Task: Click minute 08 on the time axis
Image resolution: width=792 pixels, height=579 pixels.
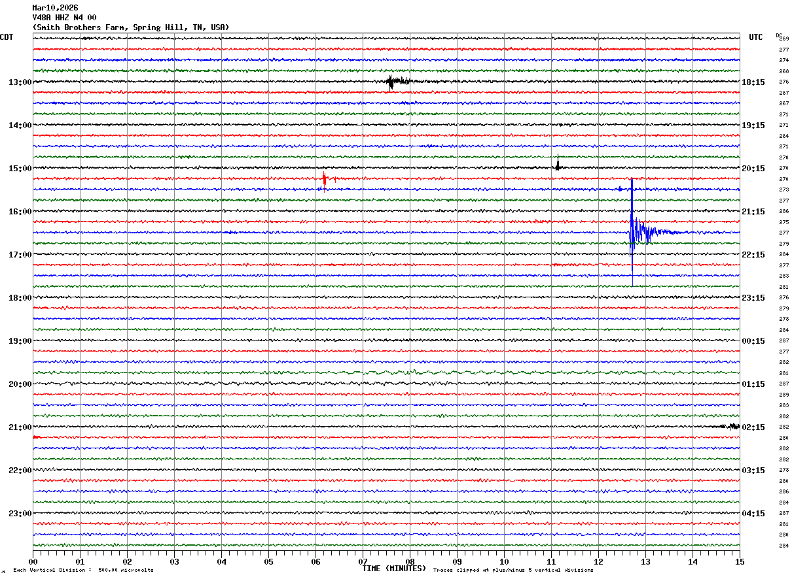Action: pos(410,561)
